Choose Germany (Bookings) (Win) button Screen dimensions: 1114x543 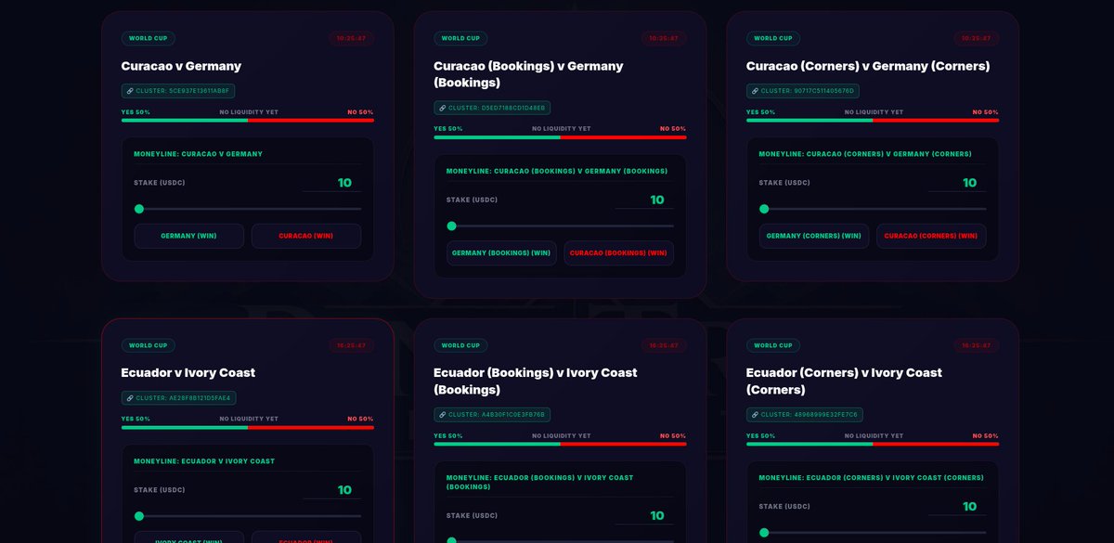click(501, 252)
